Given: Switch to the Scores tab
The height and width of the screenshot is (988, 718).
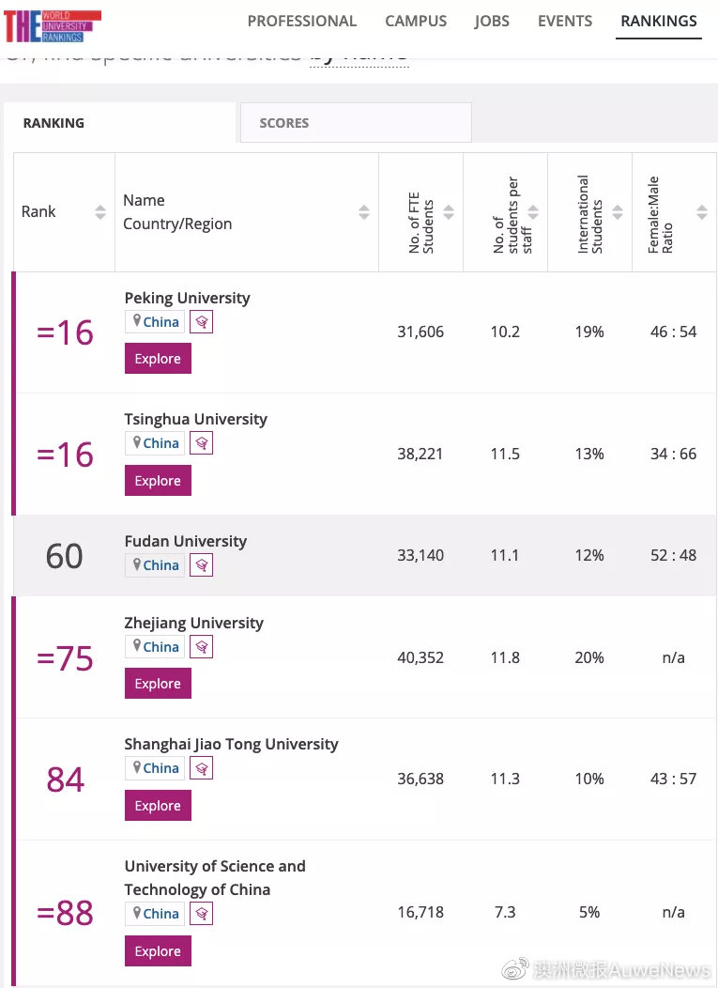Looking at the screenshot, I should (356, 123).
